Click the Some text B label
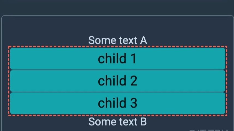The width and height of the screenshot is (234, 131). tap(118, 122)
